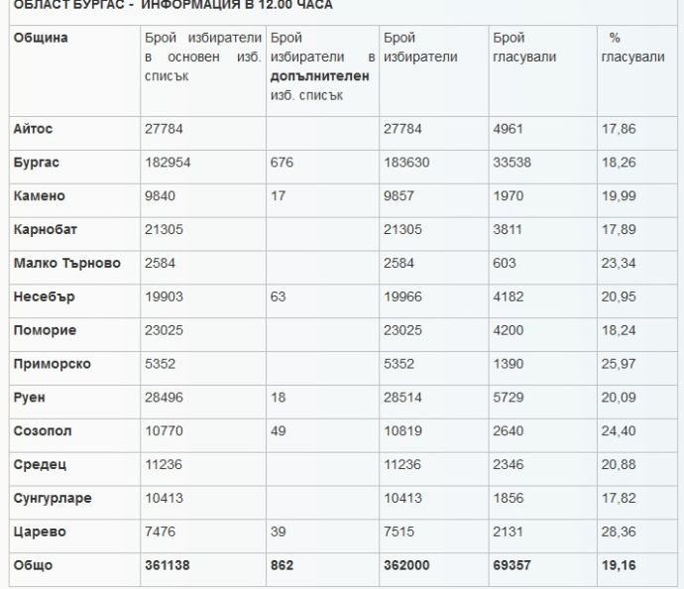Click the "Общо" total row label
This screenshot has height=589, width=684.
(x=33, y=566)
